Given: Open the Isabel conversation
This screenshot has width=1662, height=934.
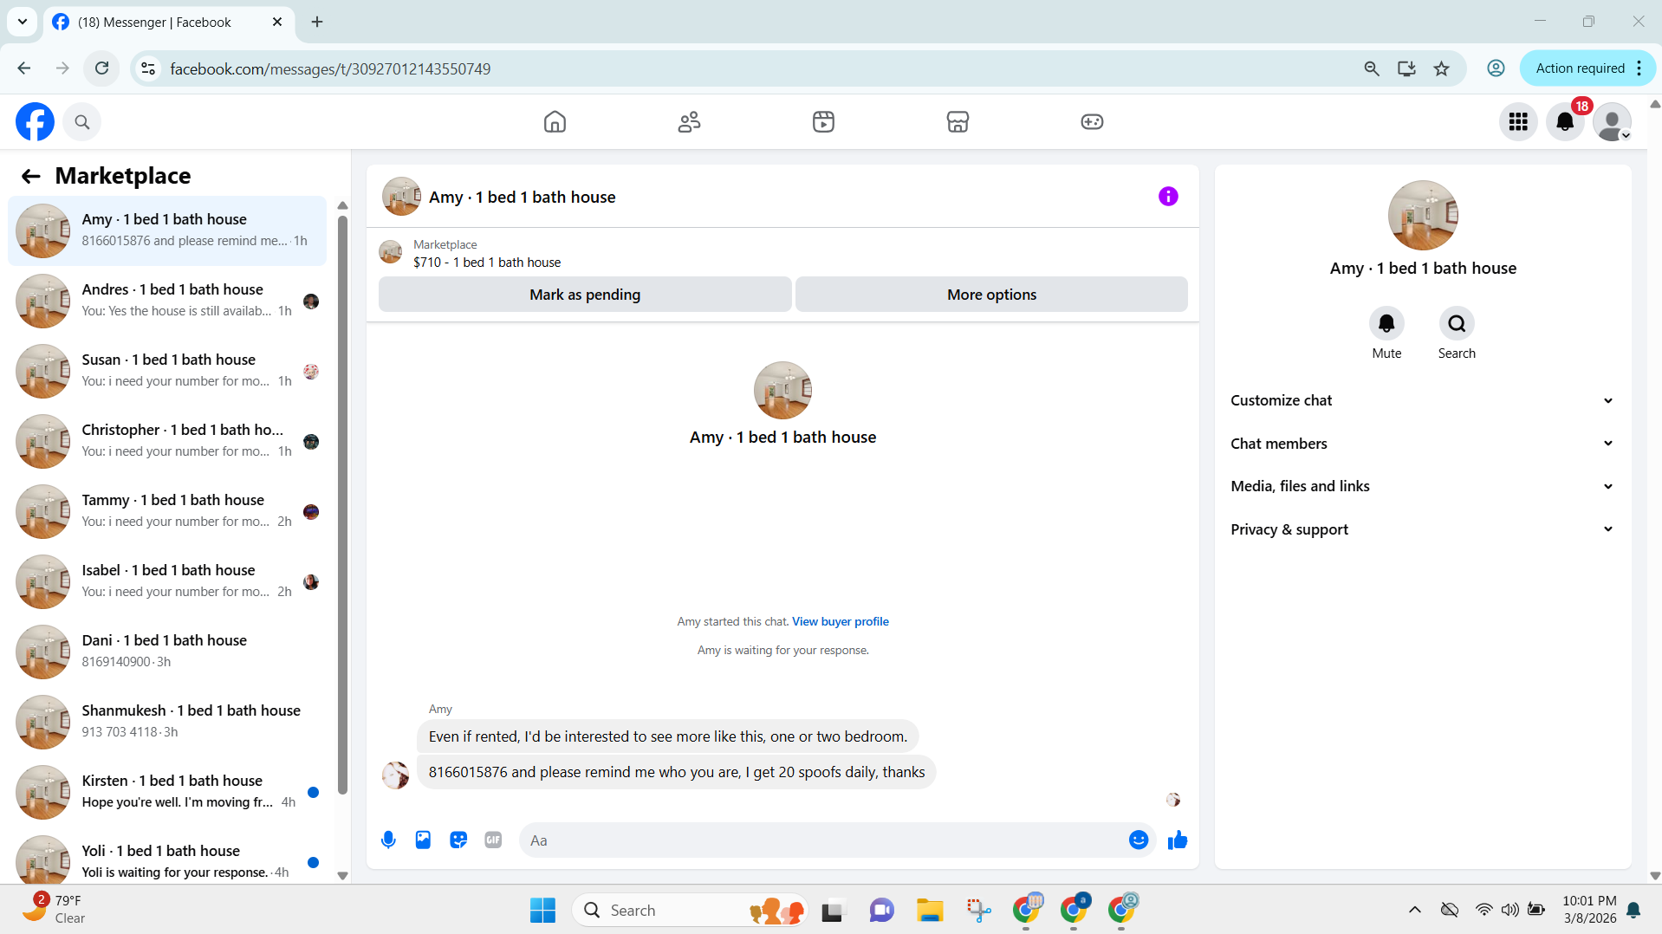Looking at the screenshot, I should click(x=167, y=581).
